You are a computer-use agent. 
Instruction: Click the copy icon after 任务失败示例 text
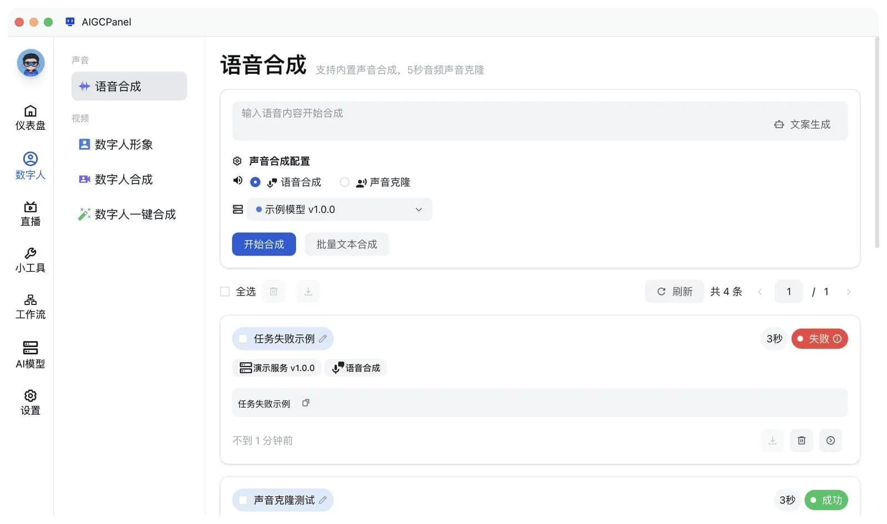click(x=305, y=403)
